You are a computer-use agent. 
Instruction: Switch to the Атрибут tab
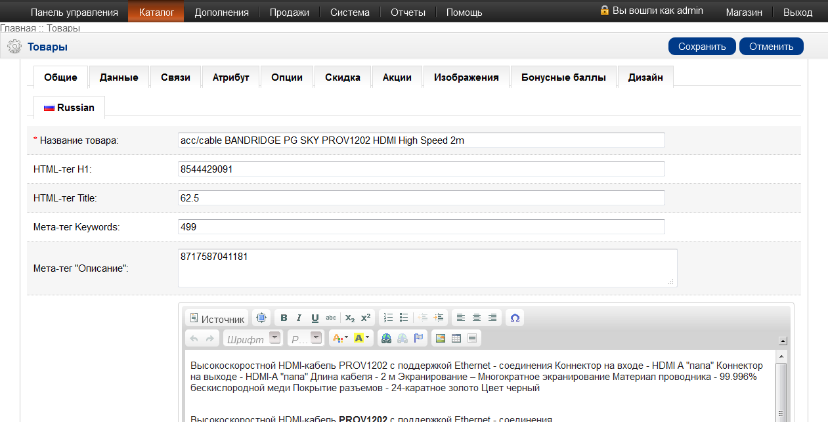coord(230,77)
